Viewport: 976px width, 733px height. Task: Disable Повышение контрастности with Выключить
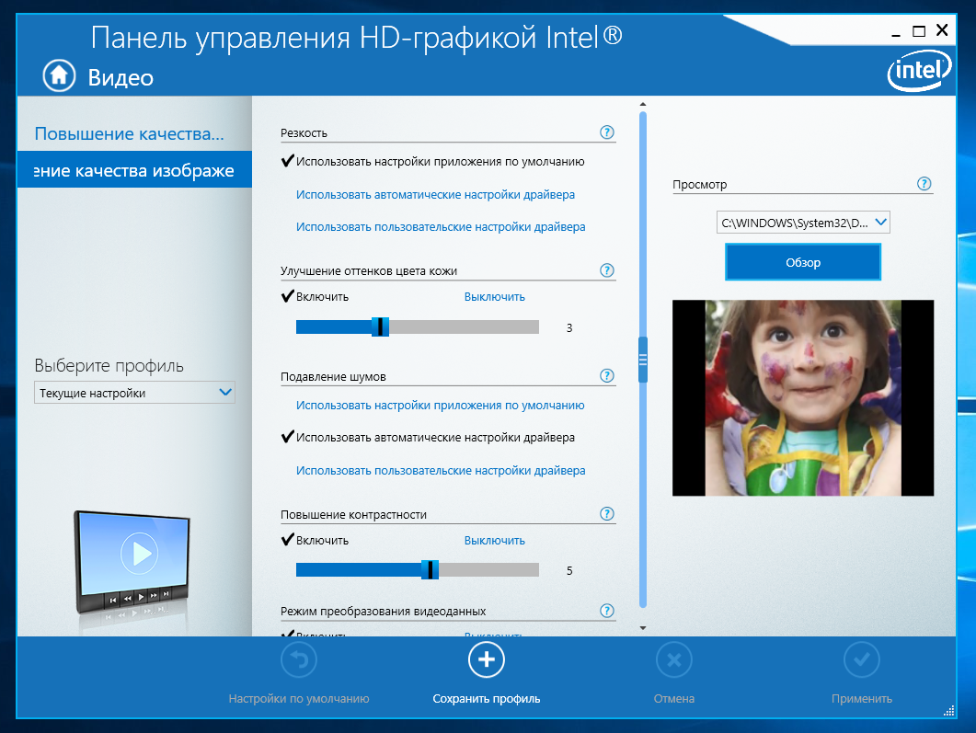[495, 541]
